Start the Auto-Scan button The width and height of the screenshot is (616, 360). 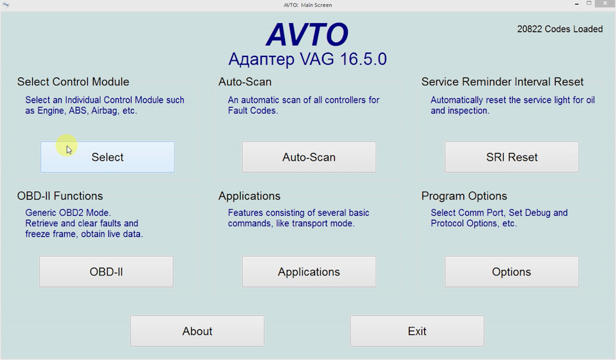(x=309, y=157)
